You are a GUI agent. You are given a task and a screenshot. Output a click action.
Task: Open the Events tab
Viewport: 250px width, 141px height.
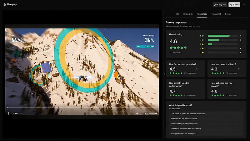(228, 14)
